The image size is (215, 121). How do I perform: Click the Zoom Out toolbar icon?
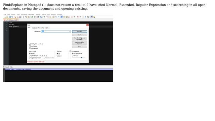point(47,17)
